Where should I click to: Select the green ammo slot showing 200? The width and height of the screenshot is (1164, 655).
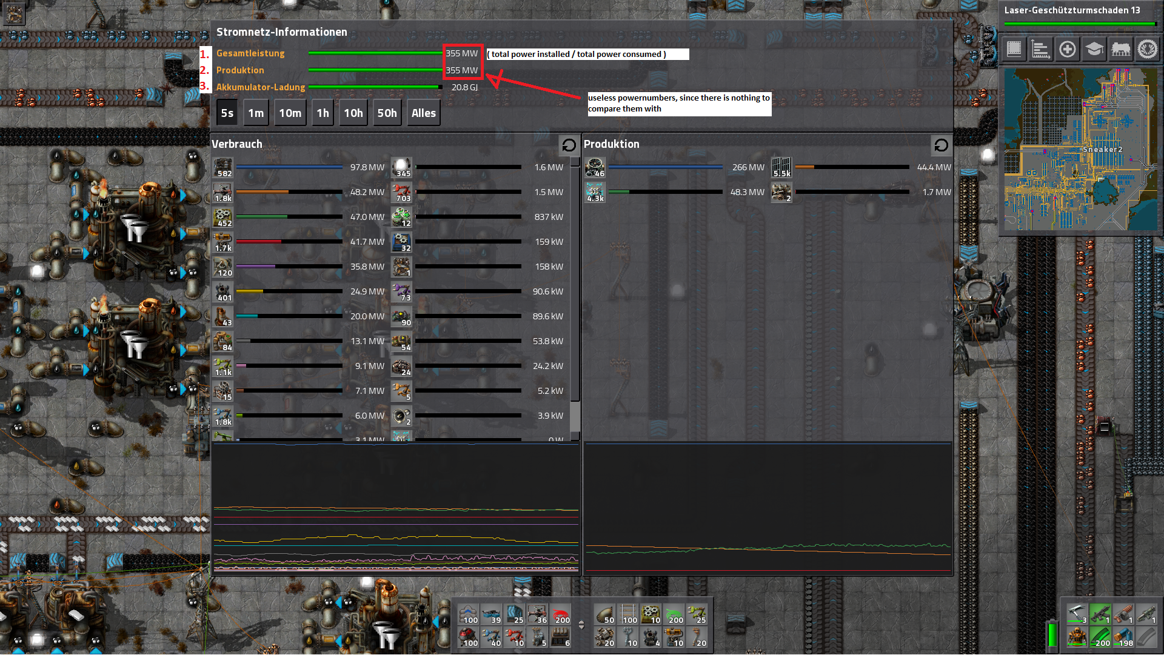pos(1100,636)
